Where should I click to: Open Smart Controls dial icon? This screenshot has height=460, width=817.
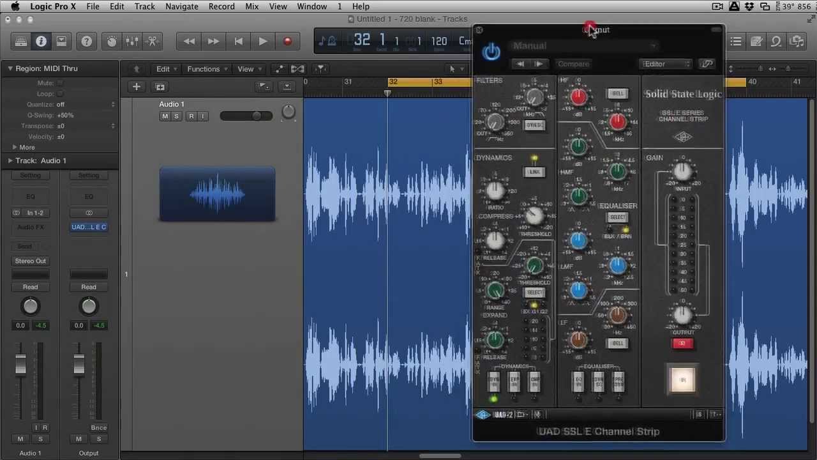tap(112, 42)
